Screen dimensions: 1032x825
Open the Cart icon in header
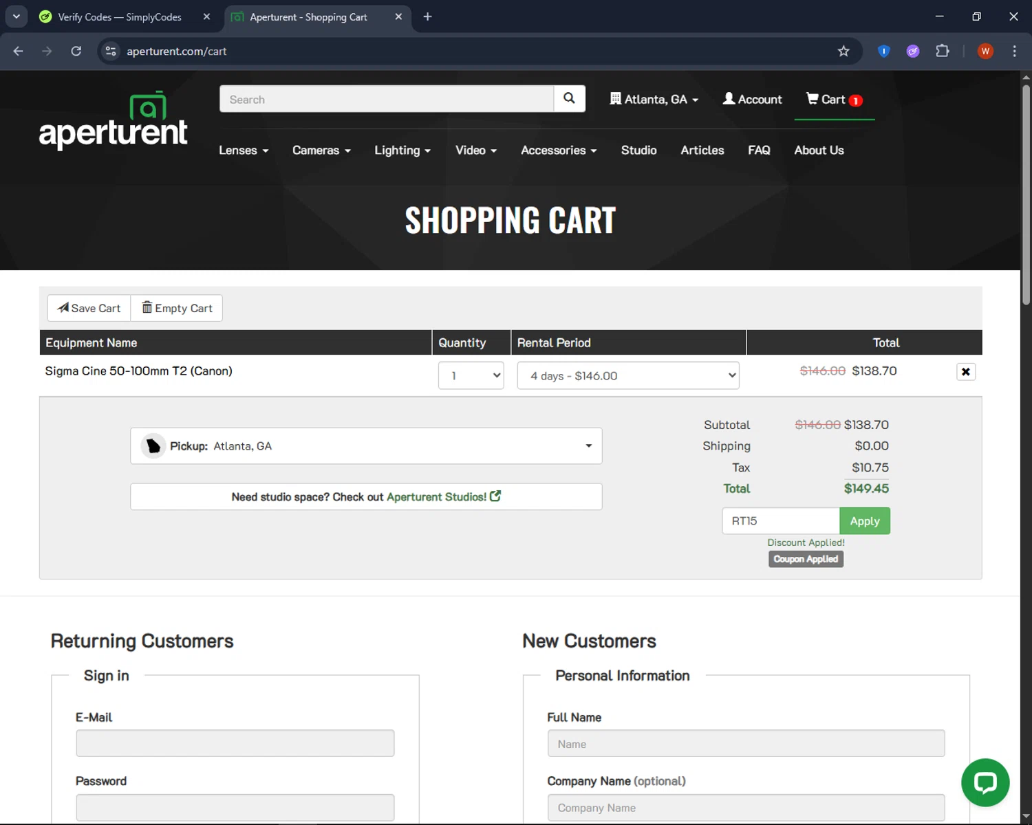coord(834,100)
